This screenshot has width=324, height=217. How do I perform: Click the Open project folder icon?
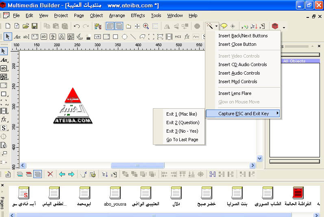point(26,26)
